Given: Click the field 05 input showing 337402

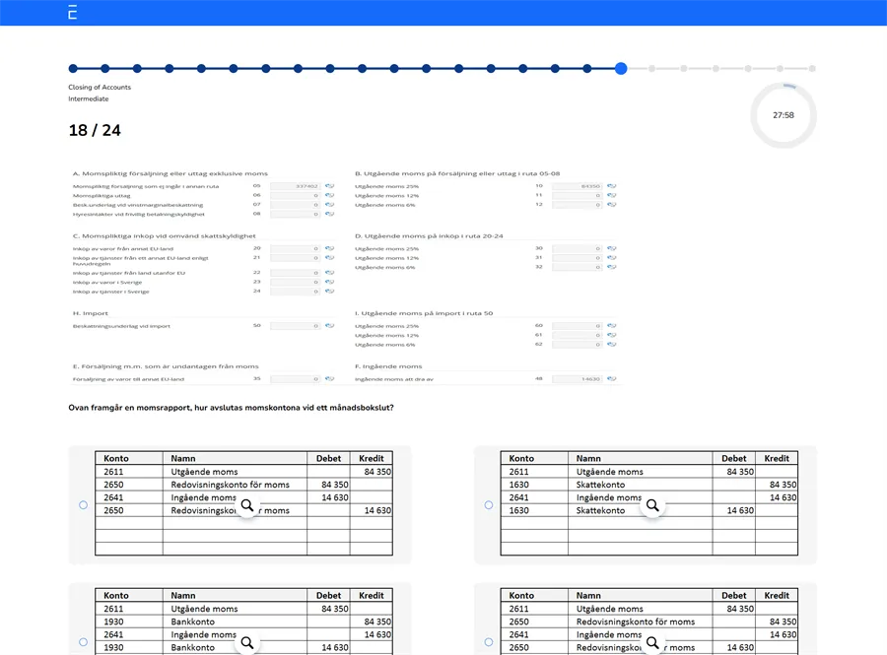Looking at the screenshot, I should [295, 186].
